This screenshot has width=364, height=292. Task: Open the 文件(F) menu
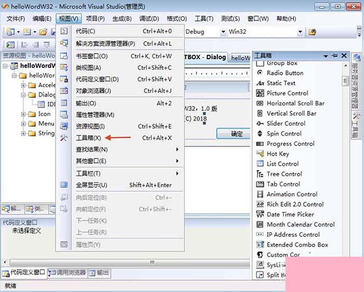16,19
